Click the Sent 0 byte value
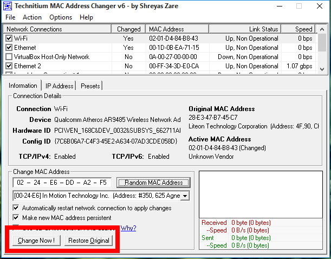This screenshot has height=259, width=331. click(251, 238)
